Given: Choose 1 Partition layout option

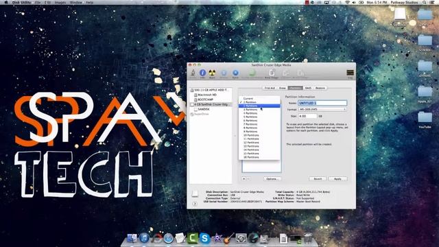Looking at the screenshot, I should (259, 102).
